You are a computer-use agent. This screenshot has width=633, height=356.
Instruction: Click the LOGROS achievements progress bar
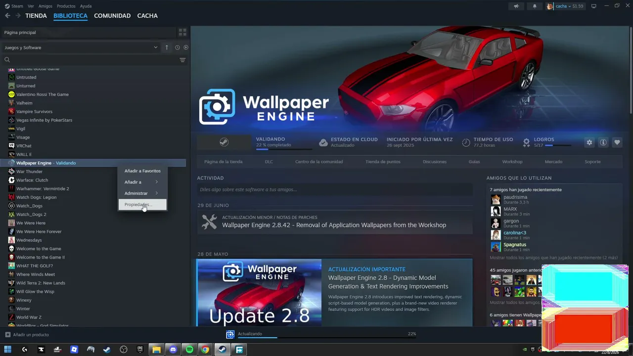coord(558,145)
